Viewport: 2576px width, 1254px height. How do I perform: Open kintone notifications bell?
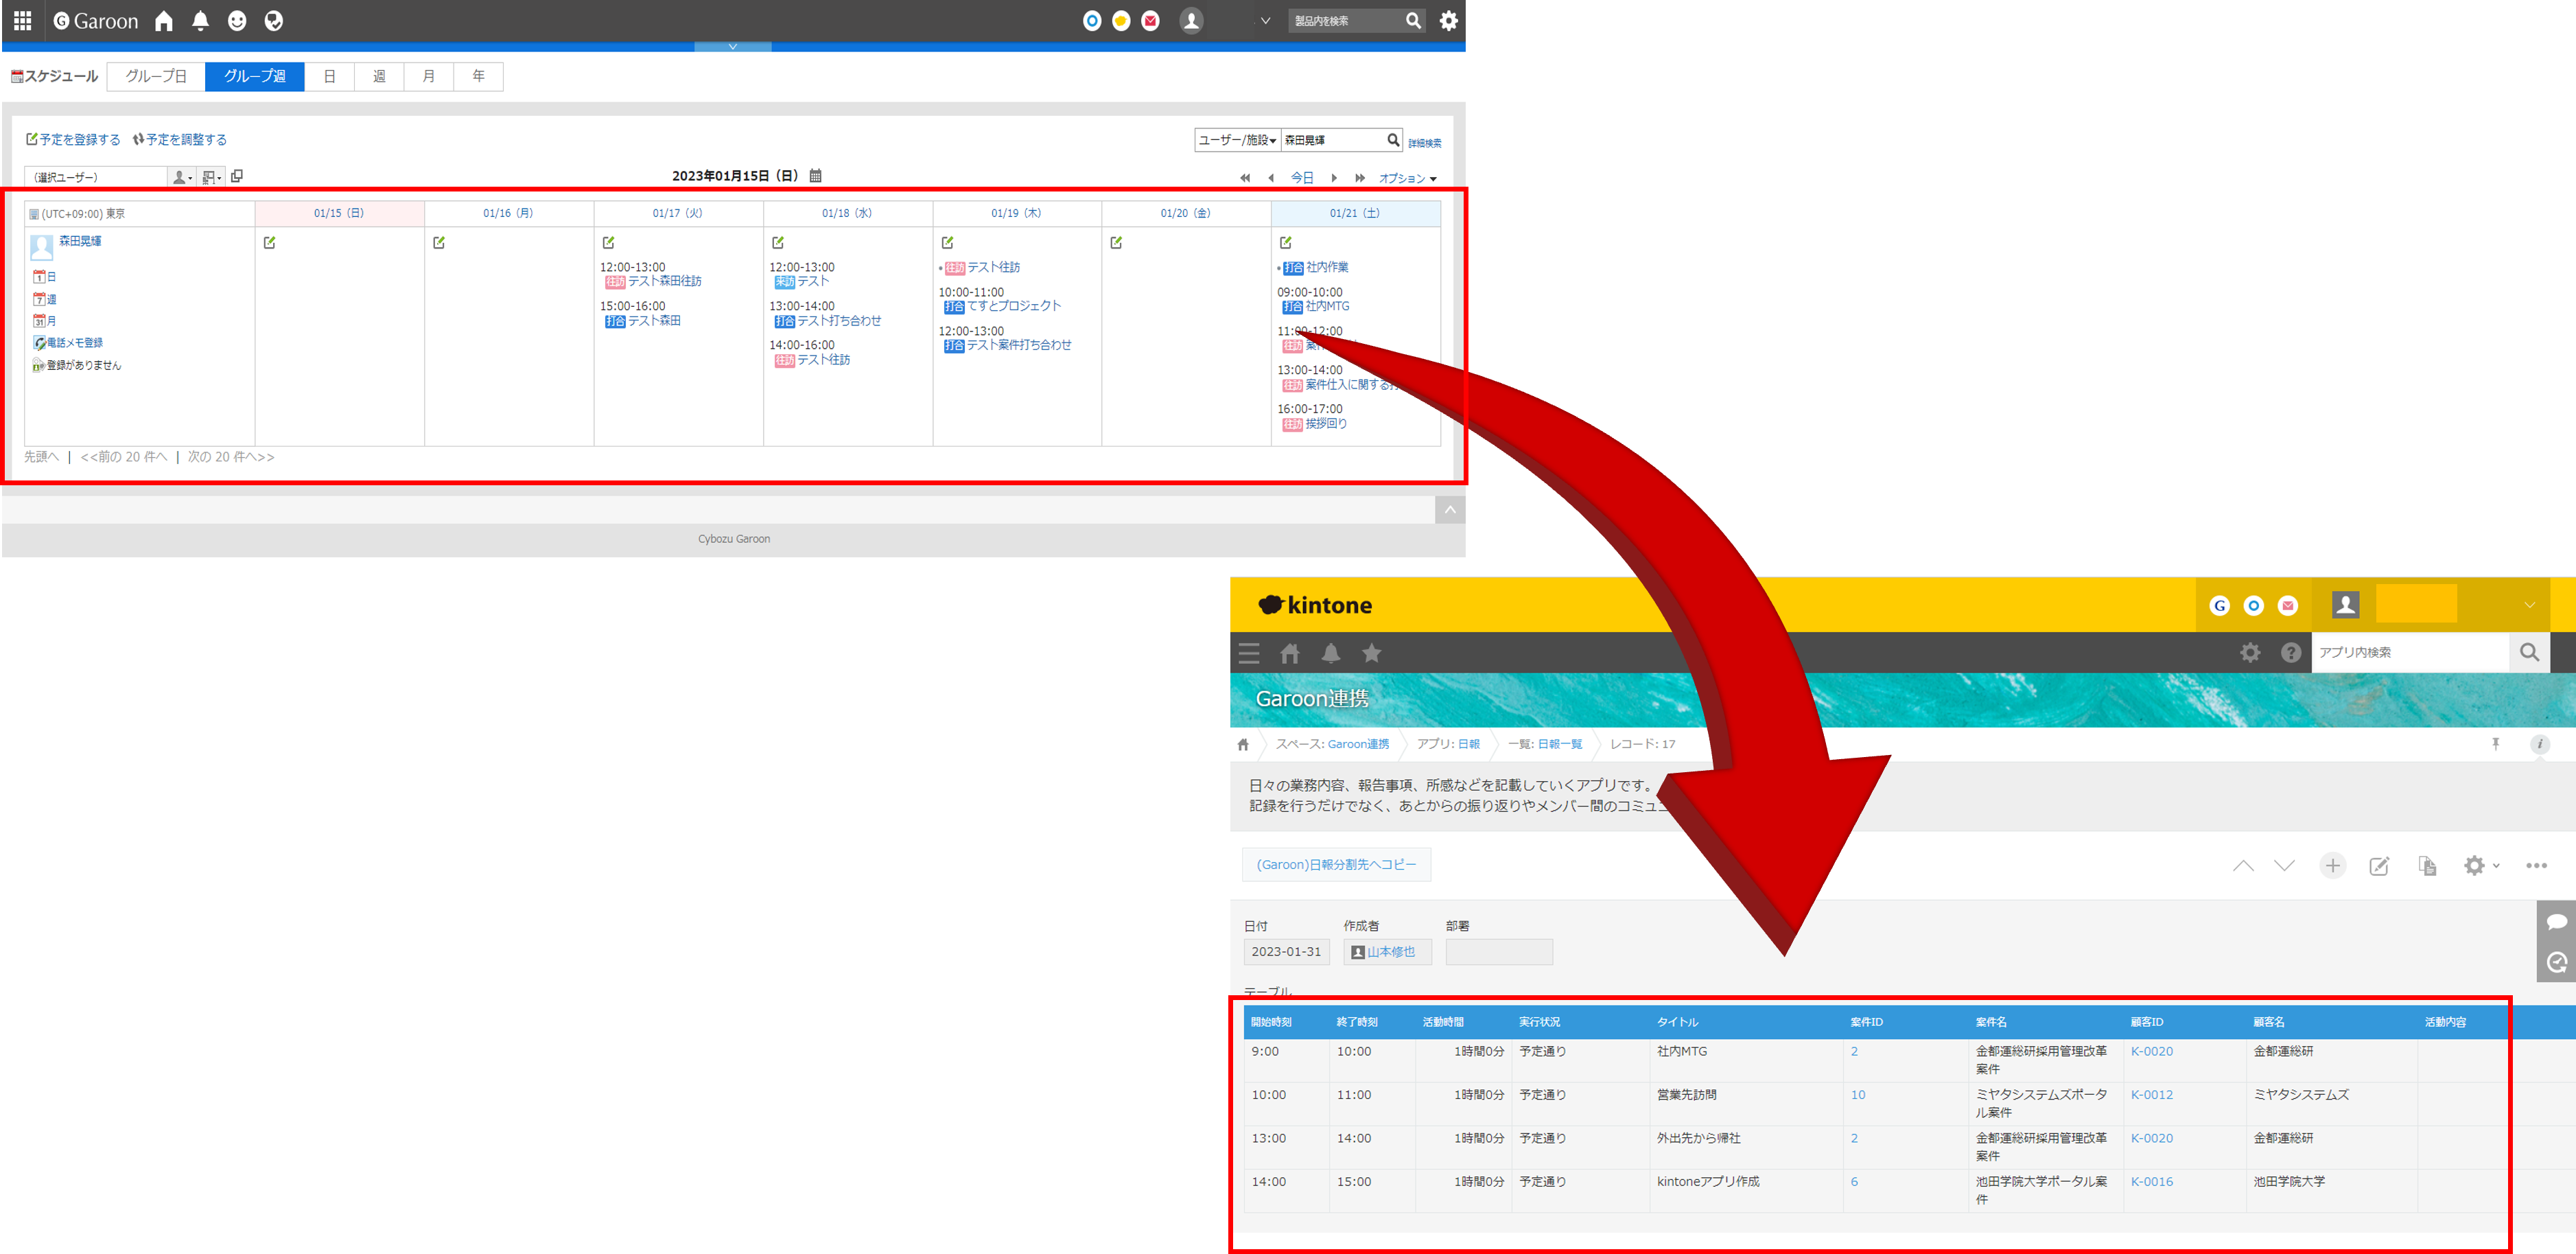tap(1331, 653)
